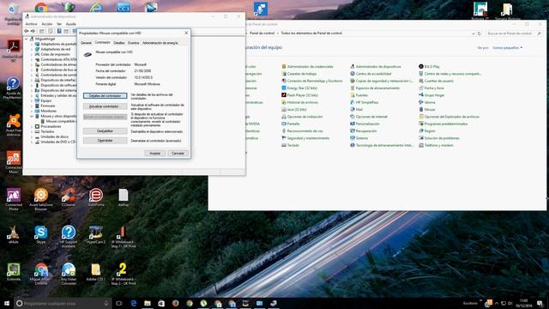Open eMule desktop shortcut
549x309 pixels.
(x=14, y=234)
